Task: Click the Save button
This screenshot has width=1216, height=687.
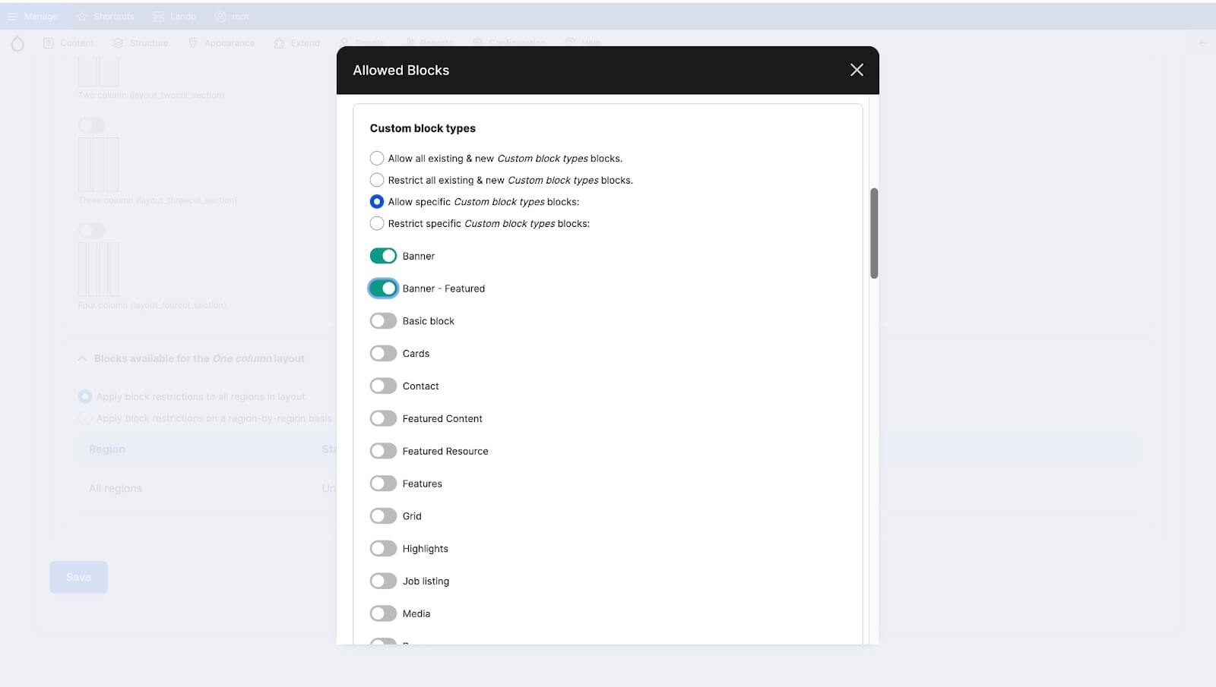Action: pyautogui.click(x=78, y=578)
